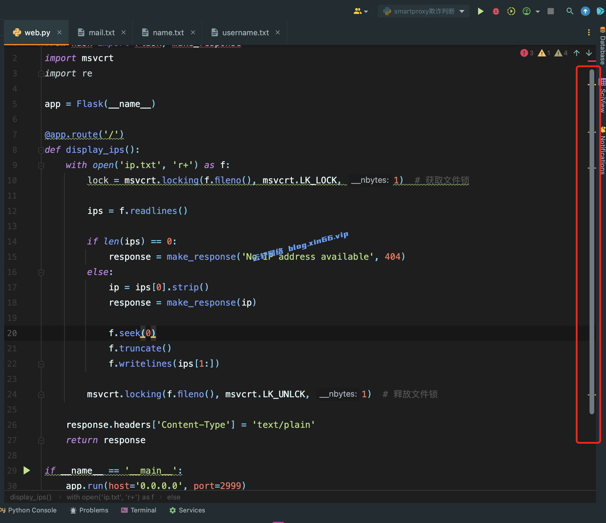606x523 pixels.
Task: Close the name.txt tab
Action: (x=193, y=32)
